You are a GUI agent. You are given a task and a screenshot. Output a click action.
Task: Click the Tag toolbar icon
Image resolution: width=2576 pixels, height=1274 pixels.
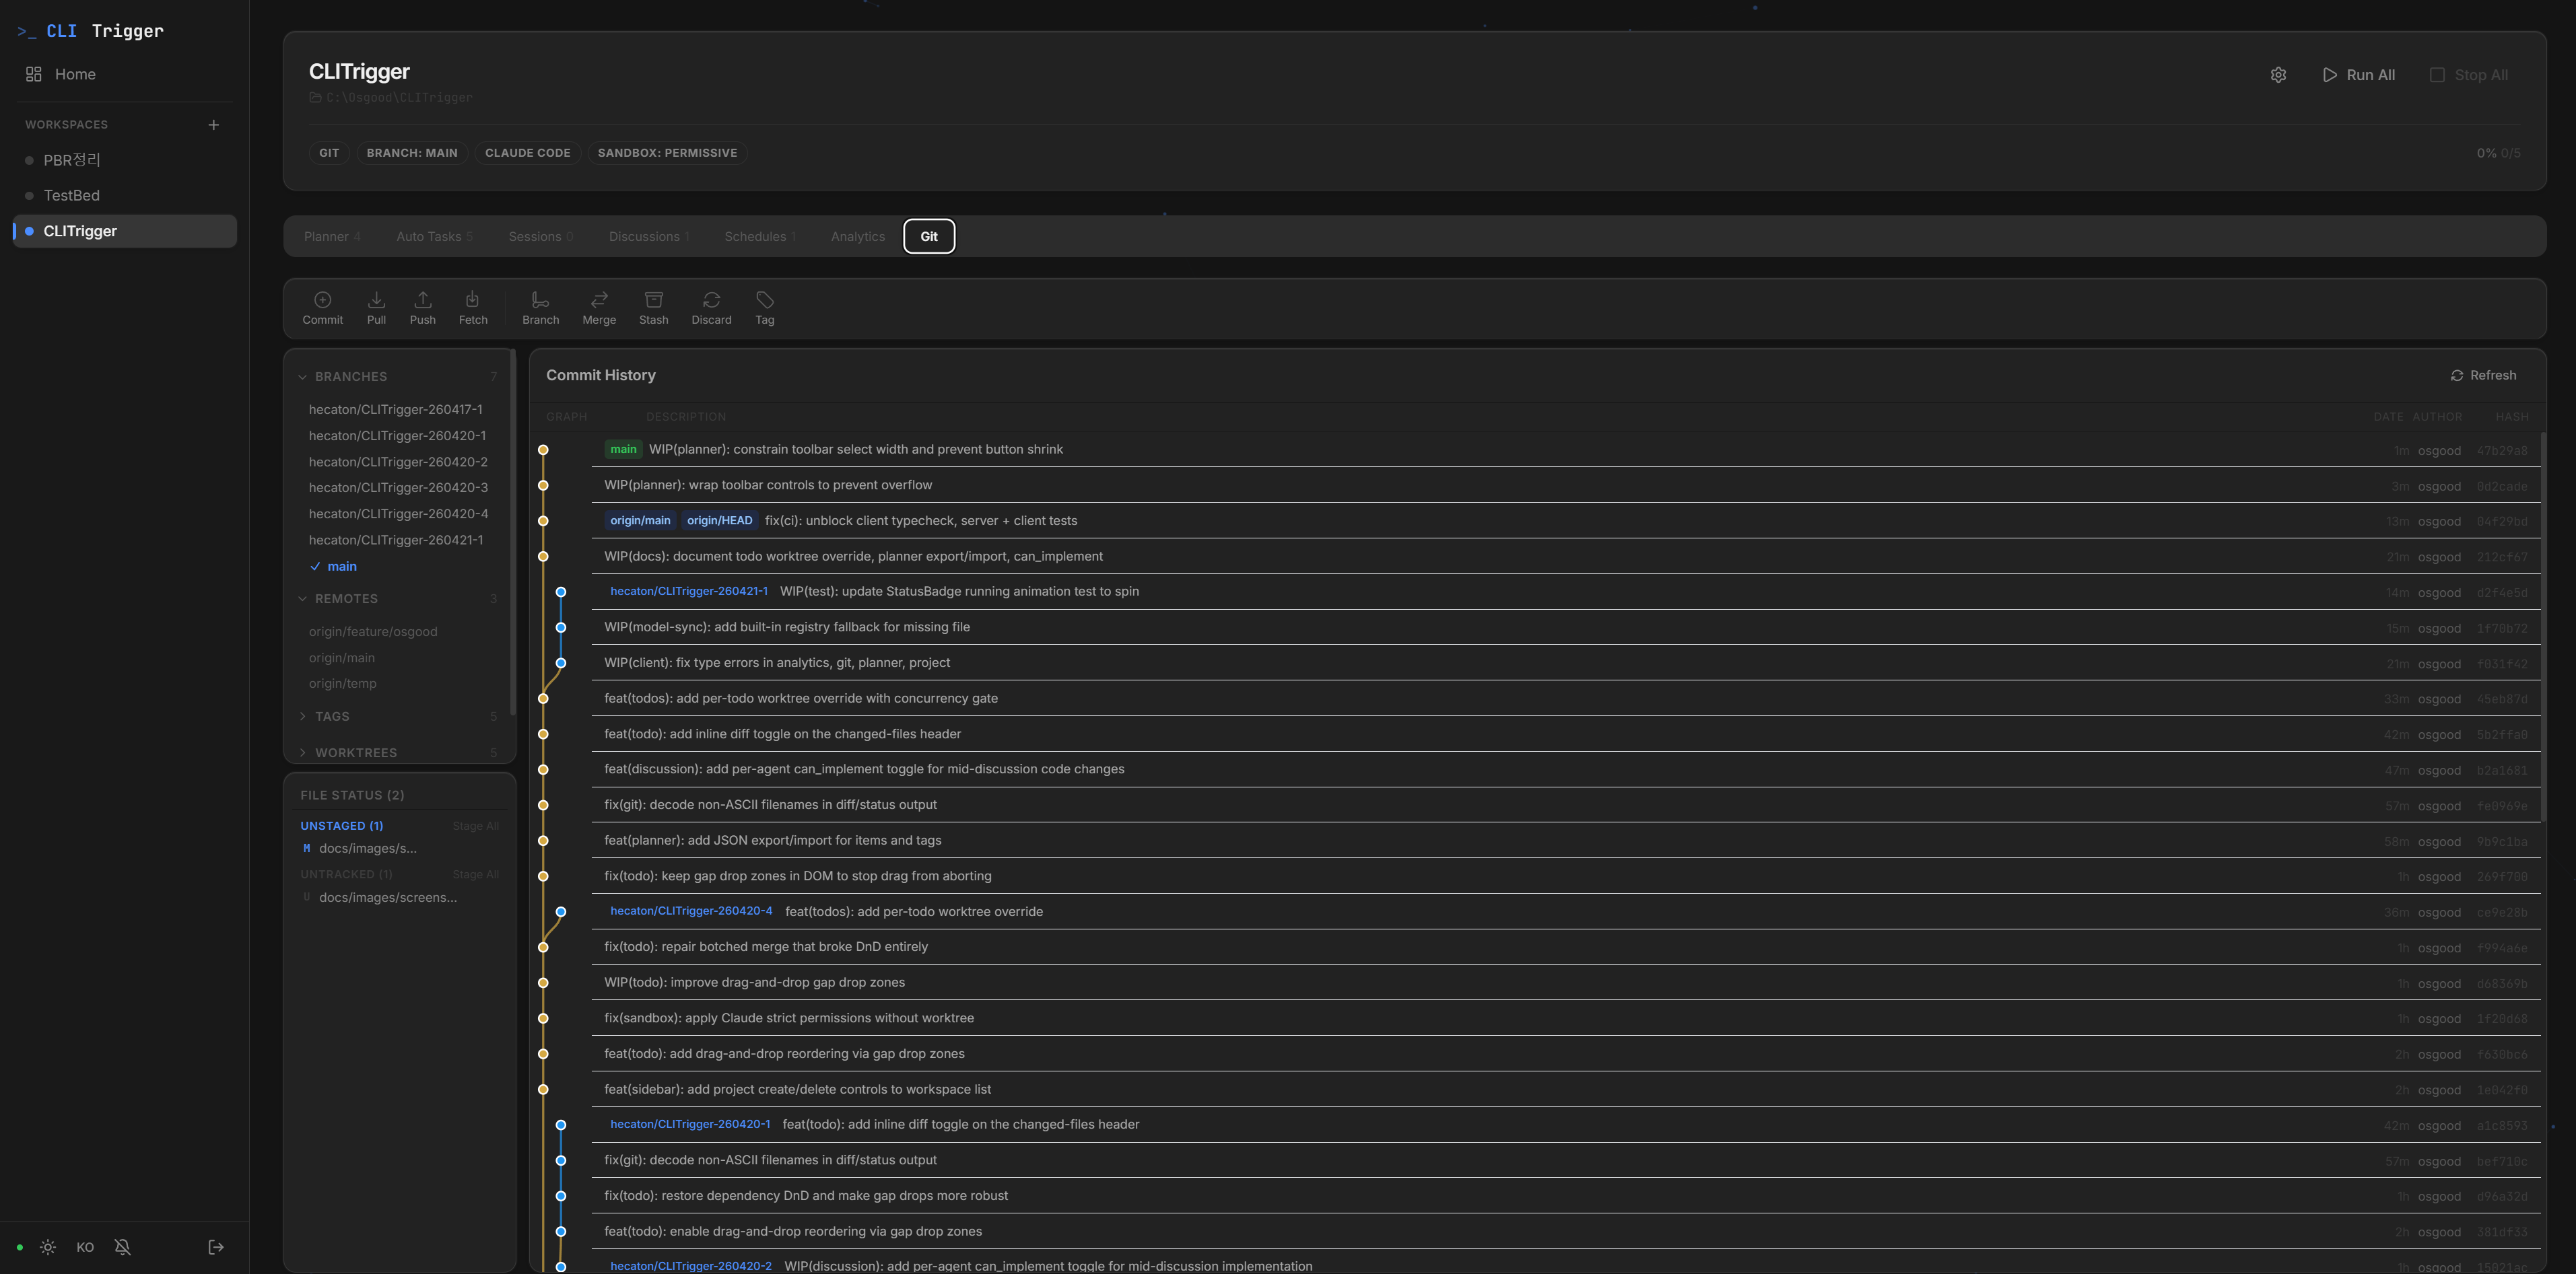click(764, 308)
